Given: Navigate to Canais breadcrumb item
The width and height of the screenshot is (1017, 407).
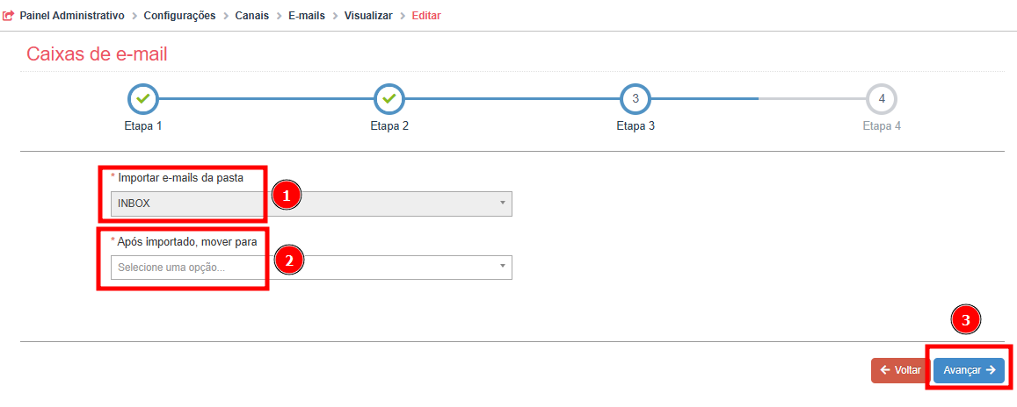Looking at the screenshot, I should [251, 16].
